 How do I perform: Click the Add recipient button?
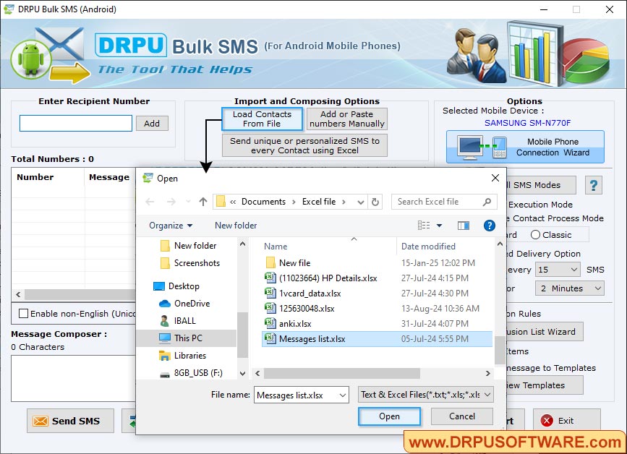pyautogui.click(x=152, y=124)
